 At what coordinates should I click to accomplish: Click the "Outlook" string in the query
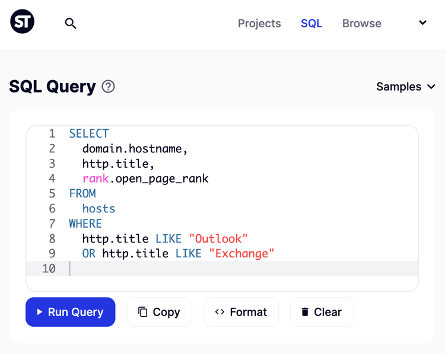pyautogui.click(x=218, y=238)
